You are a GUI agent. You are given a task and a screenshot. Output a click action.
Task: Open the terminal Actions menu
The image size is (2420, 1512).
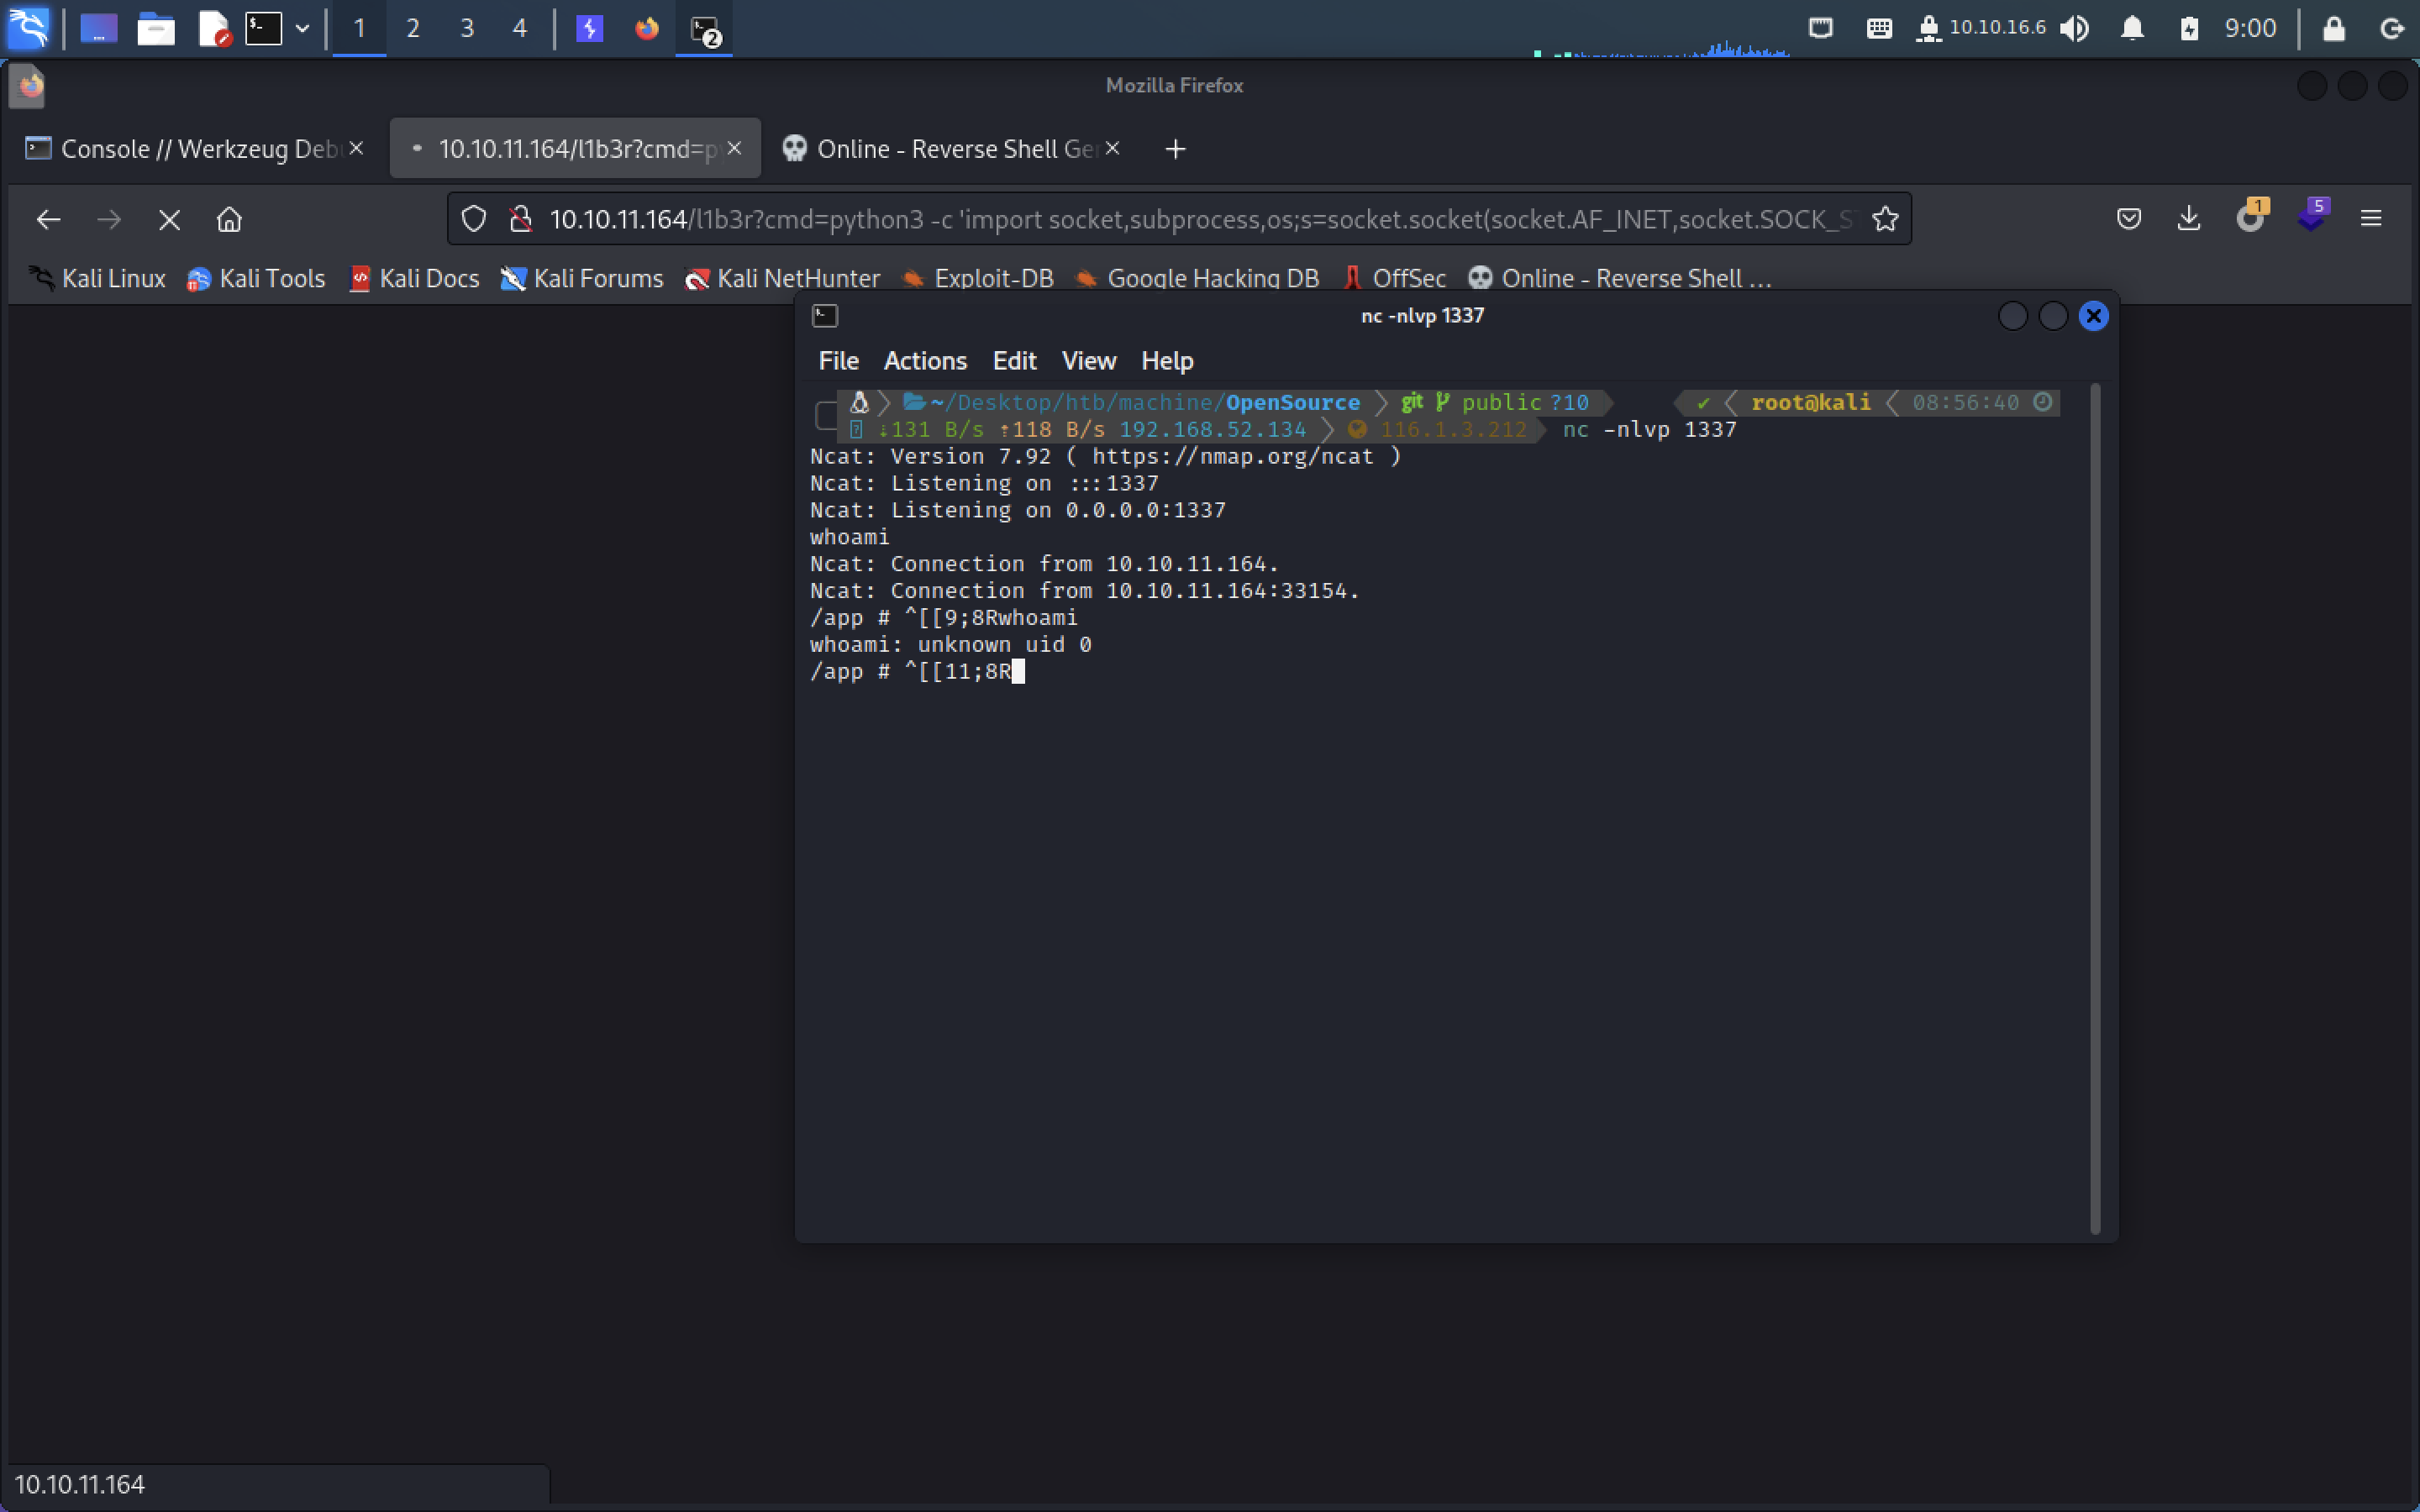[x=925, y=361]
